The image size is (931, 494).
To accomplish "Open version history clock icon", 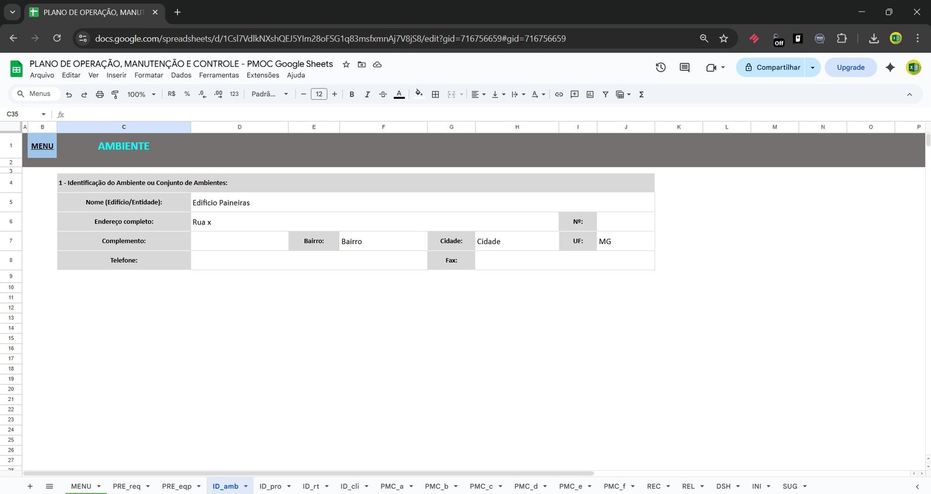I will click(x=660, y=67).
